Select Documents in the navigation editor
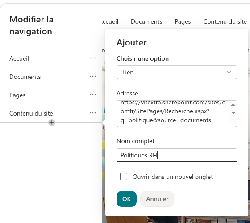Screen dimensions: 250x223 tap(25, 77)
